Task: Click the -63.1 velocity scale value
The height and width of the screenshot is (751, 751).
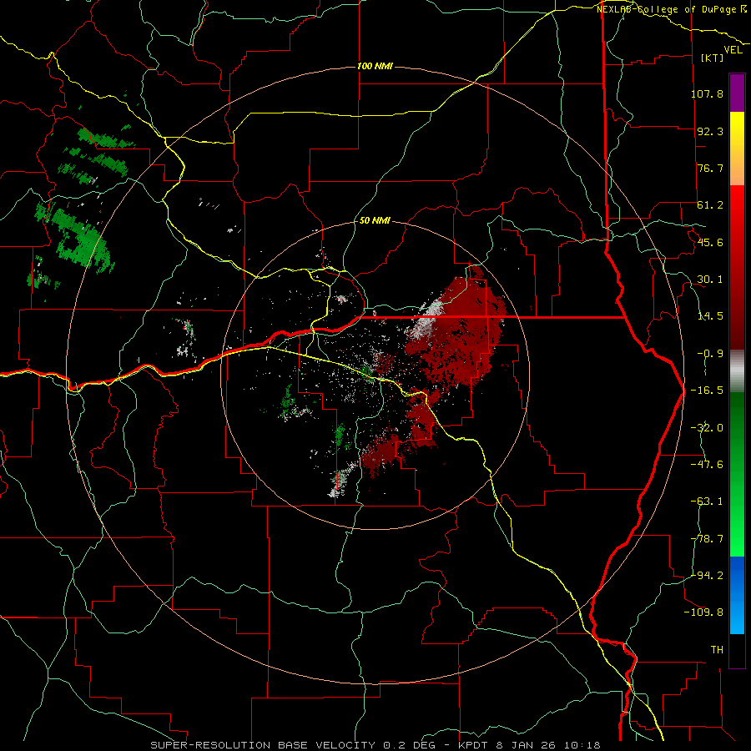Action: click(707, 502)
